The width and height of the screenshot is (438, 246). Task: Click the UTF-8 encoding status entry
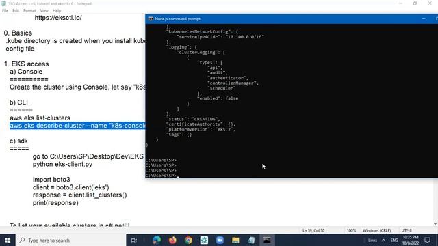(407, 231)
